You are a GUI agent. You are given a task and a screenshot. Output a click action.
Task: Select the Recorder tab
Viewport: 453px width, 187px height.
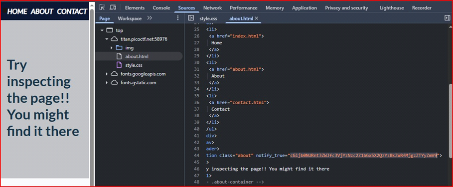coord(422,8)
